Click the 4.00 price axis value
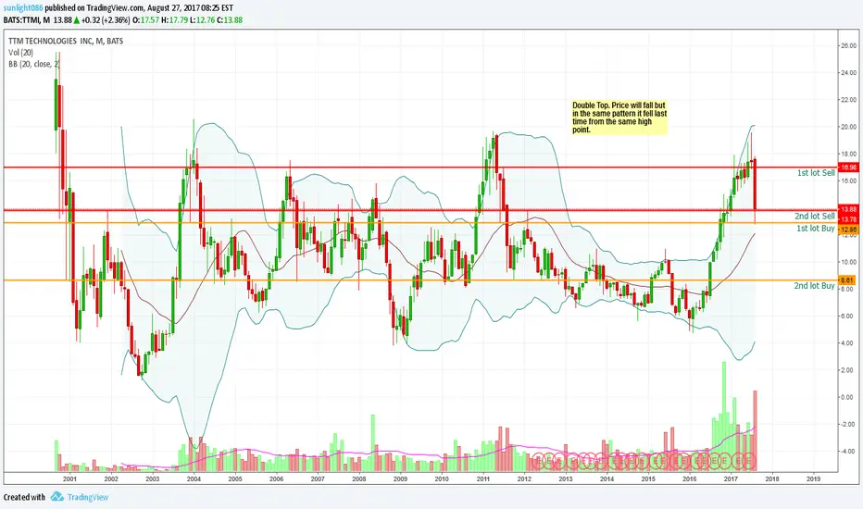Viewport: 863px width, 509px height. tap(848, 343)
